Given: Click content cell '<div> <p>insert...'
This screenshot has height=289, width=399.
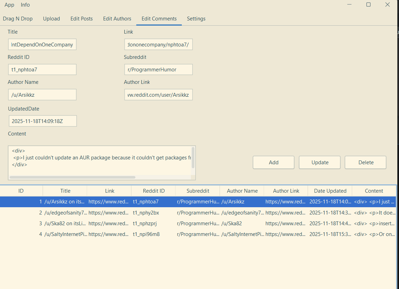Looking at the screenshot, I should (374, 224).
